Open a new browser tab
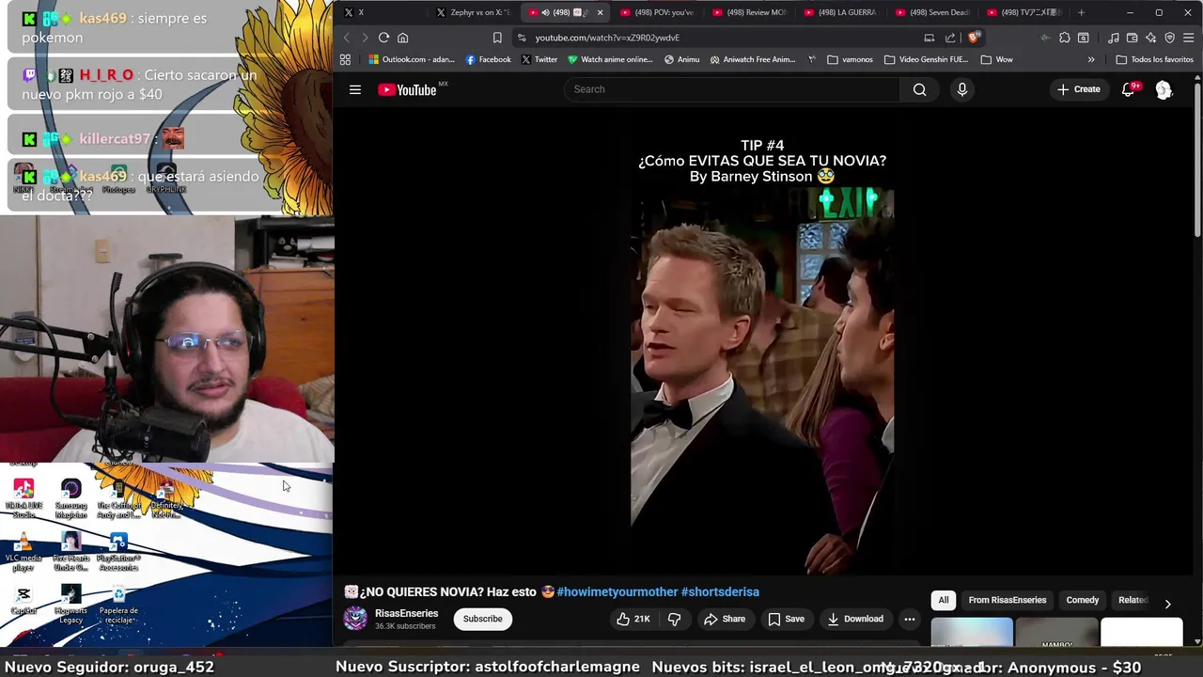The image size is (1203, 677). click(x=1081, y=12)
